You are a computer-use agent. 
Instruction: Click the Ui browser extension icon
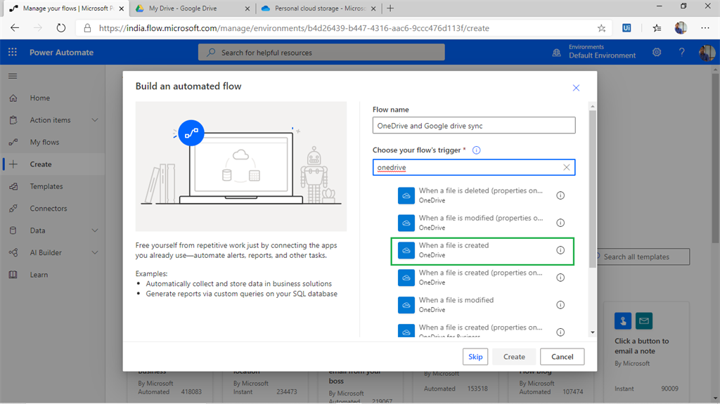click(x=626, y=28)
